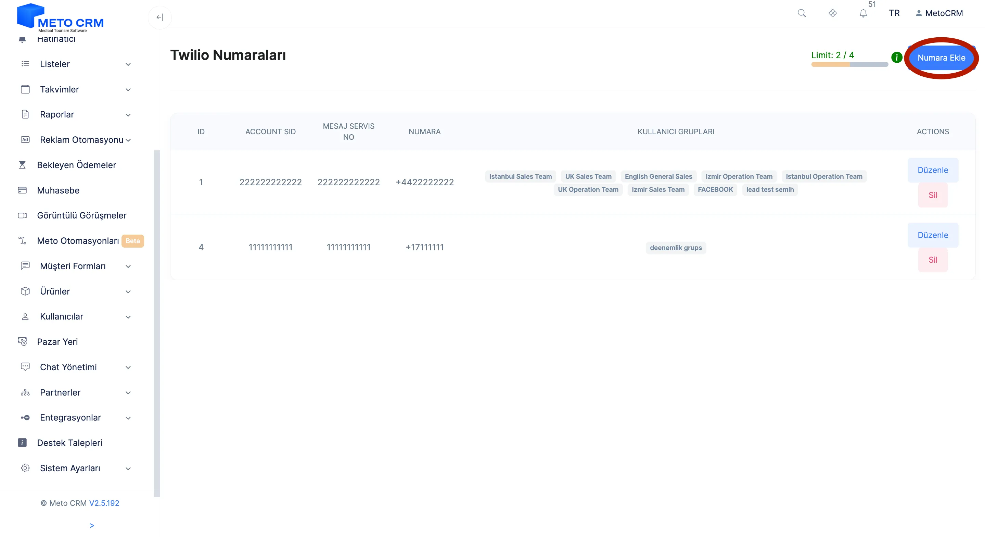Click the Beta badge on Meto Otomasyonları
This screenshot has height=537, width=985.
pos(133,241)
